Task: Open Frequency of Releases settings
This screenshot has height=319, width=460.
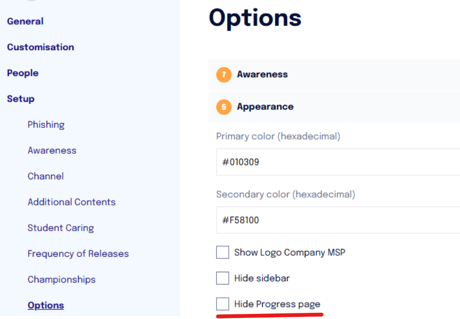Action: pyautogui.click(x=78, y=254)
